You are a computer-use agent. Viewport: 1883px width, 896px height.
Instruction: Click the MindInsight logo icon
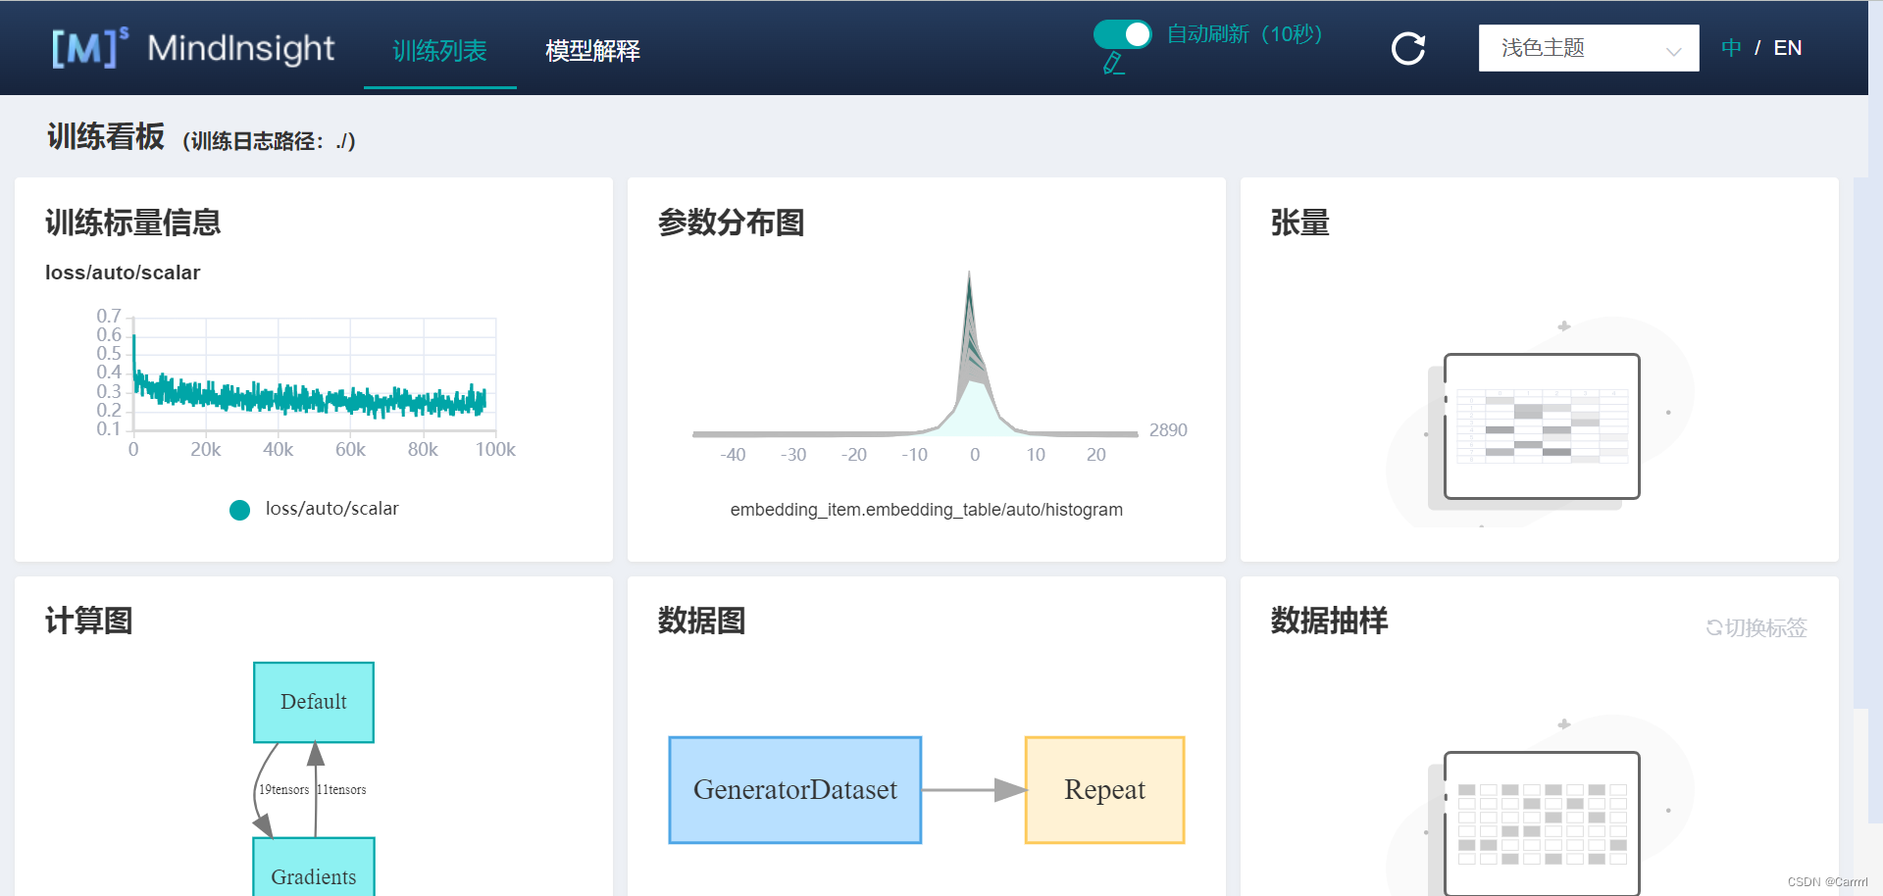[x=90, y=47]
